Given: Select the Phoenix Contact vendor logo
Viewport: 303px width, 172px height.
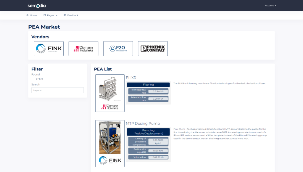Looking at the screenshot, I should 153,49.
